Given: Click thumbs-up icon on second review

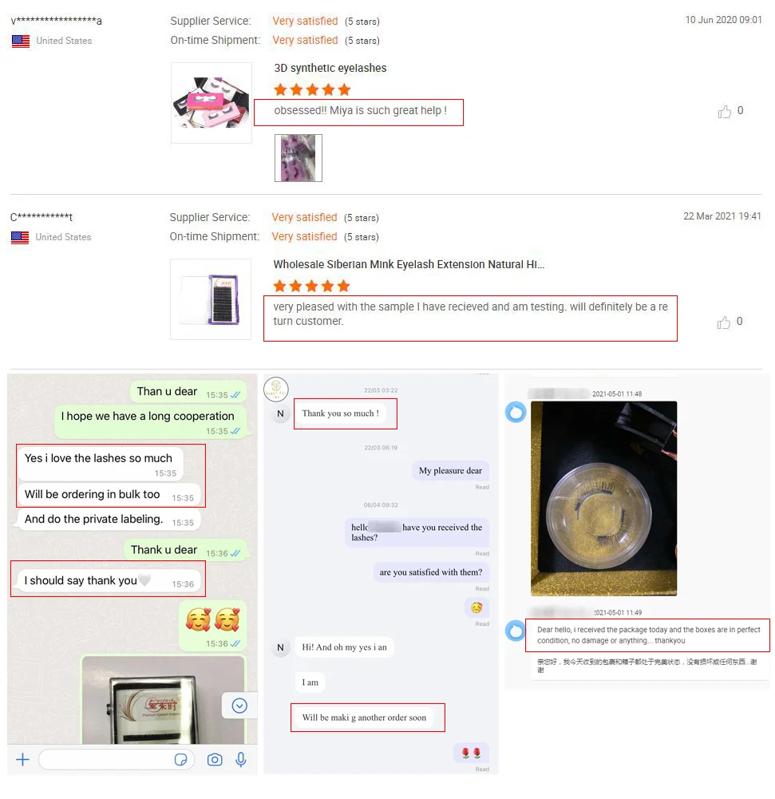Looking at the screenshot, I should 724,322.
